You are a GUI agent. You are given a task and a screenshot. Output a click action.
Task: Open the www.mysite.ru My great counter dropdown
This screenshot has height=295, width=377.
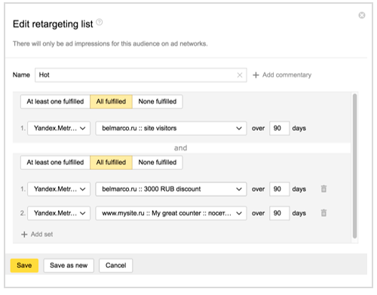coord(171,213)
